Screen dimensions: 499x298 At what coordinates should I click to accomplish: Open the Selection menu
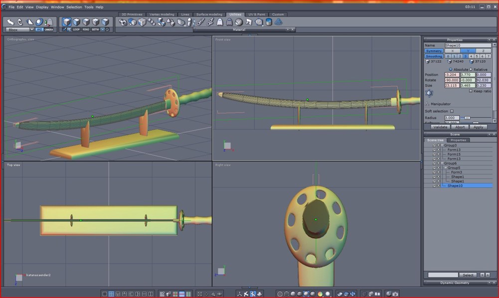74,7
